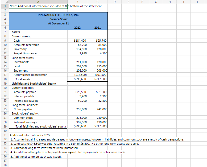Click the Long-term assets: label
The image size is (207, 167).
click(x=23, y=58)
